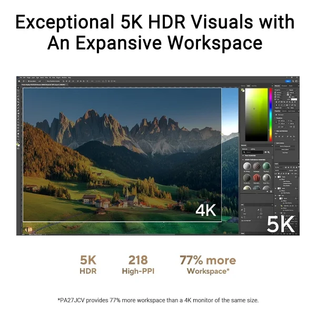Viewport: 316px width, 316px height.
Task: Click the Remove Background quick action button
Action: coord(285,146)
